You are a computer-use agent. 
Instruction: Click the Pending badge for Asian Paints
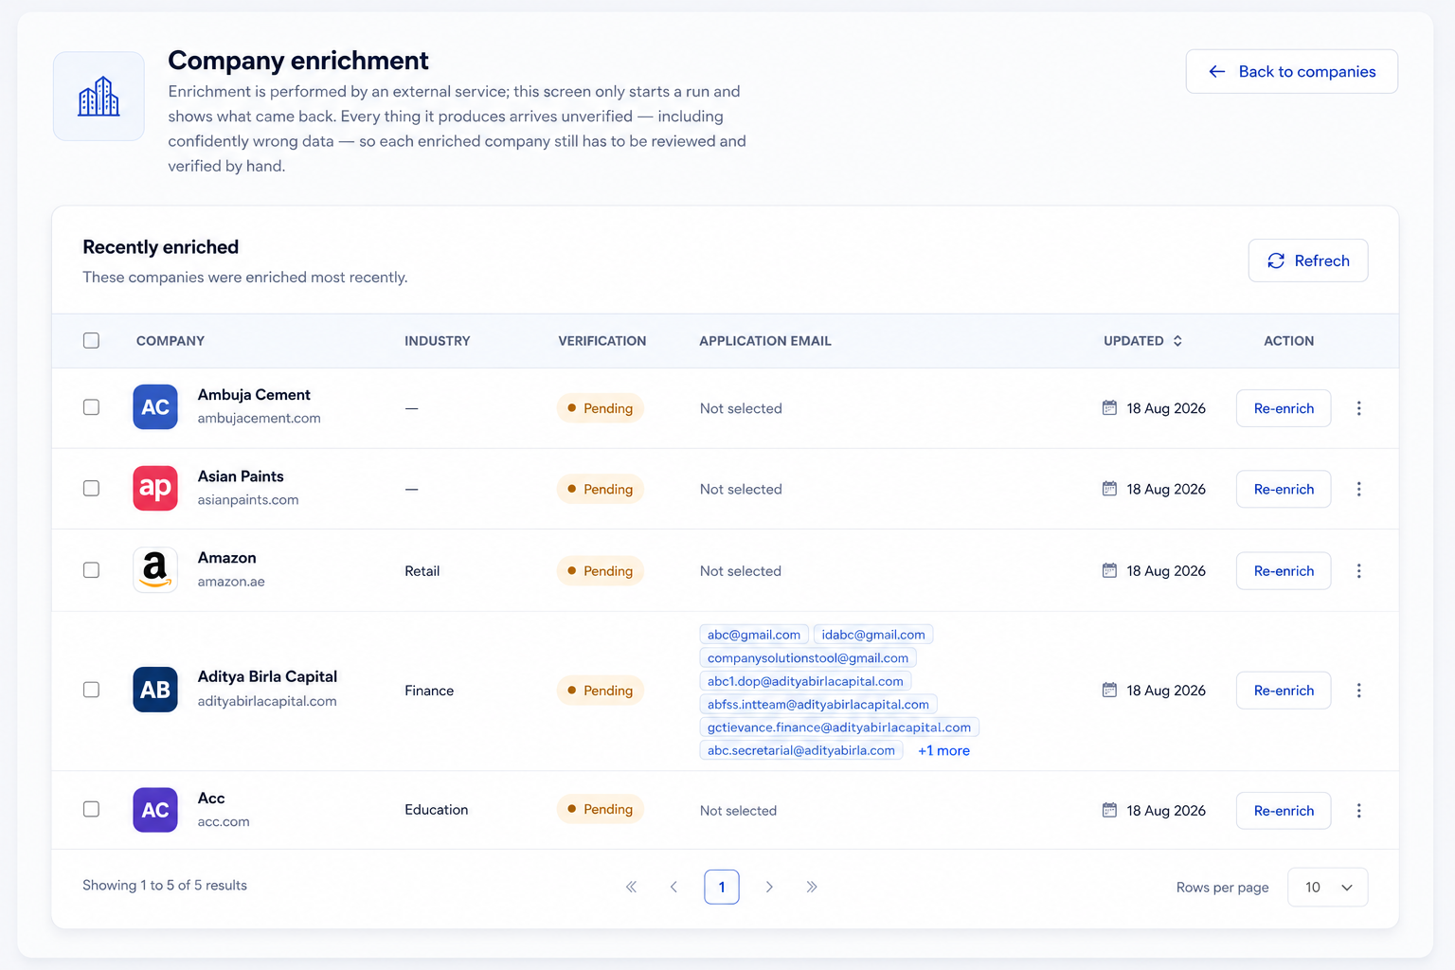coord(601,489)
